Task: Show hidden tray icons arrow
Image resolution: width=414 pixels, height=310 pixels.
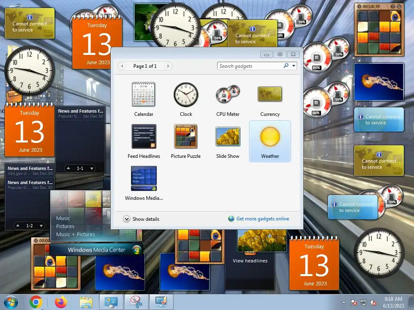Action: tap(344, 302)
